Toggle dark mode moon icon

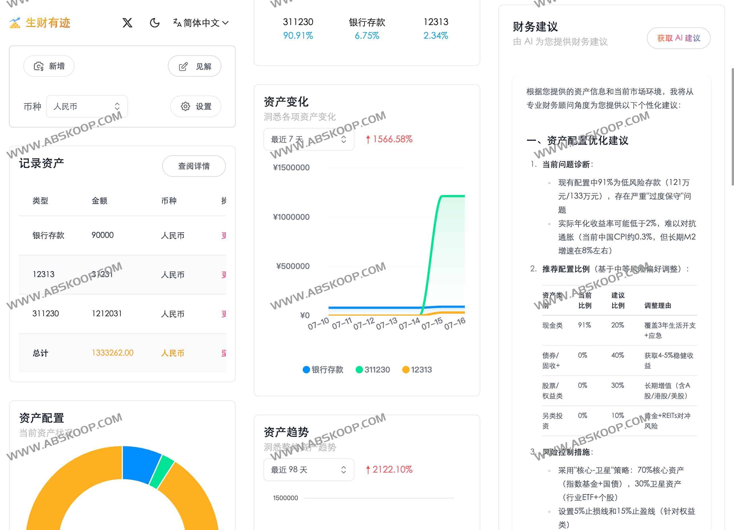coord(154,23)
